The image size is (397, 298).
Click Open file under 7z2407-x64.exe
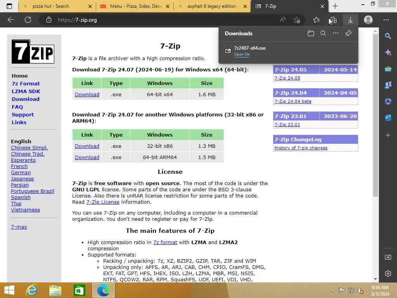coord(242,54)
